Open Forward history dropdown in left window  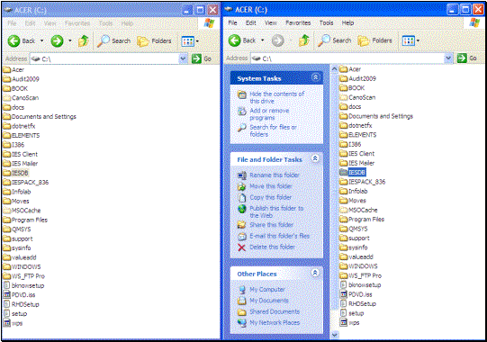coord(70,40)
